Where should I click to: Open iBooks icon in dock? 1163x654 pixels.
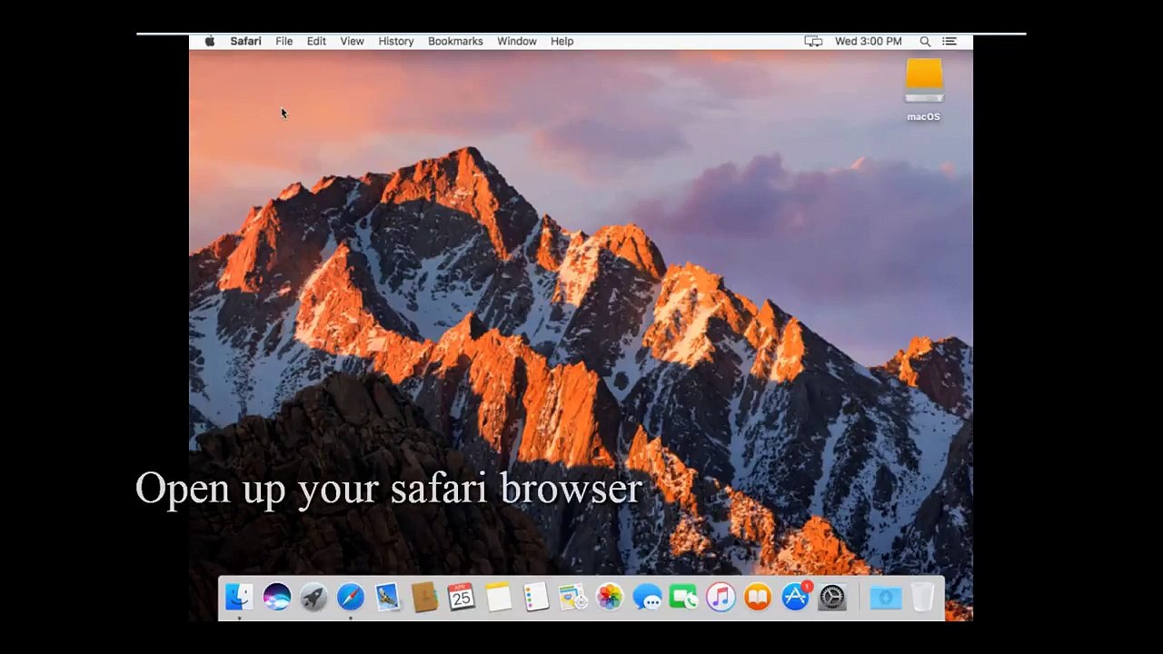758,597
